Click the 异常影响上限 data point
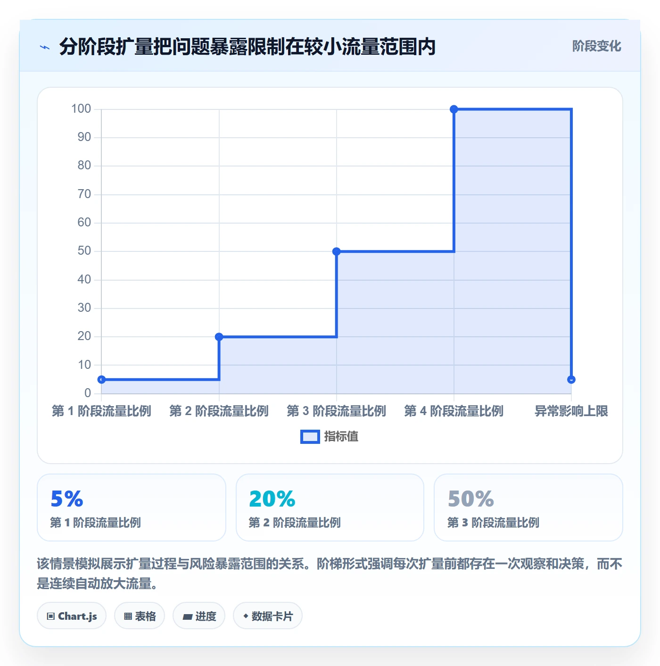This screenshot has width=660, height=666. [x=571, y=380]
